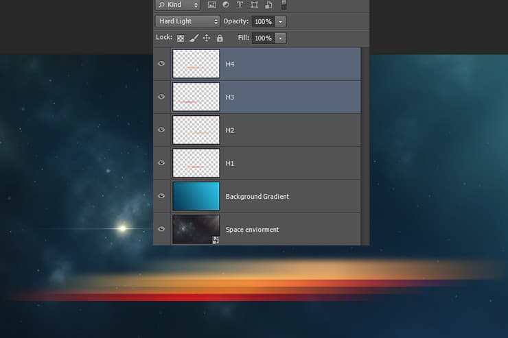508x338 pixels.
Task: Select the Background Gradient layer thumbnail
Action: (196, 196)
